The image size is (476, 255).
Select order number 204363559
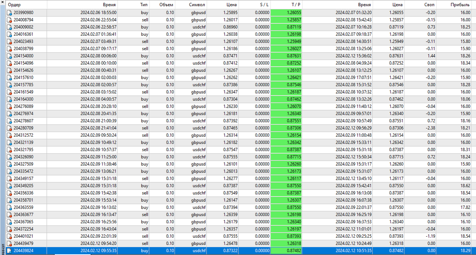pos(23,207)
